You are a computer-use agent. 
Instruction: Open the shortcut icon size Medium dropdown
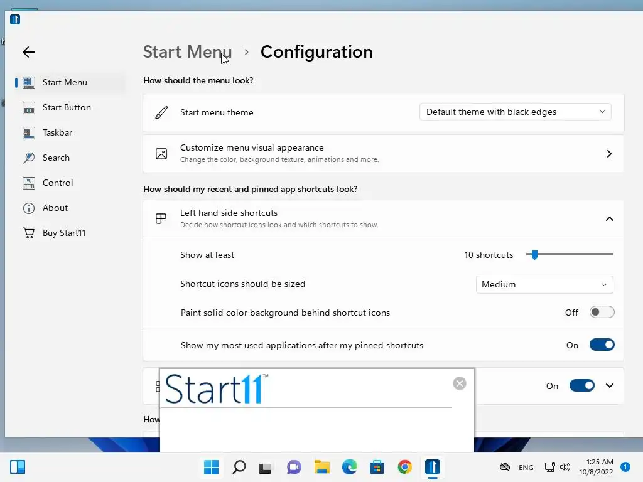point(544,284)
